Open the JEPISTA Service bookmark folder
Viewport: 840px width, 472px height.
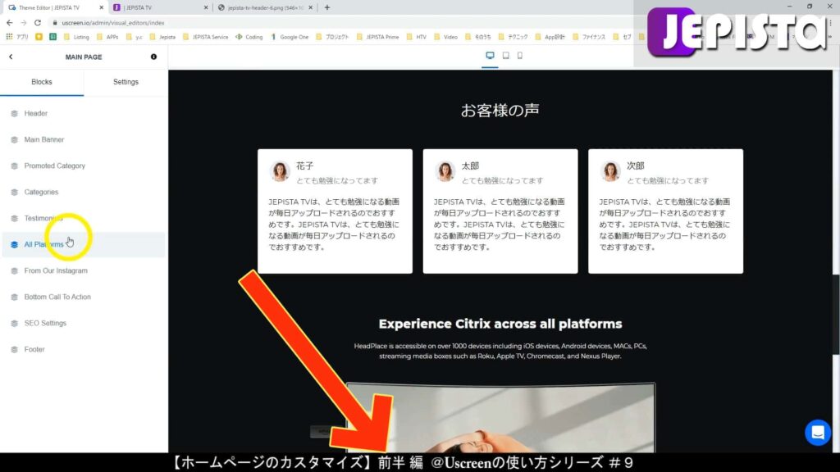206,37
